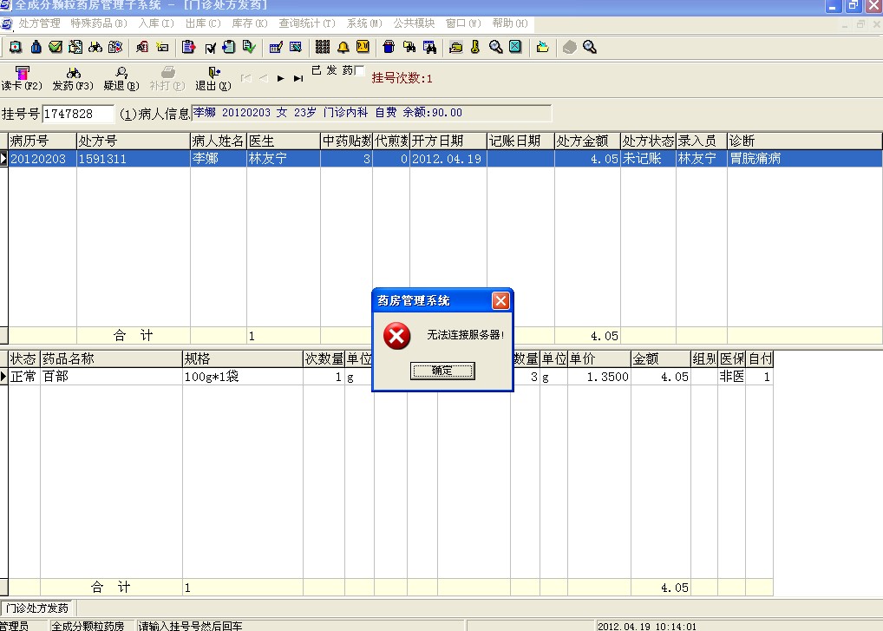
Task: Click the document with green check icon
Action: [249, 48]
